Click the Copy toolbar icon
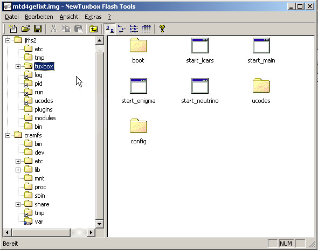Image resolution: width=318 pixels, height=250 pixels. pyautogui.click(x=66, y=29)
